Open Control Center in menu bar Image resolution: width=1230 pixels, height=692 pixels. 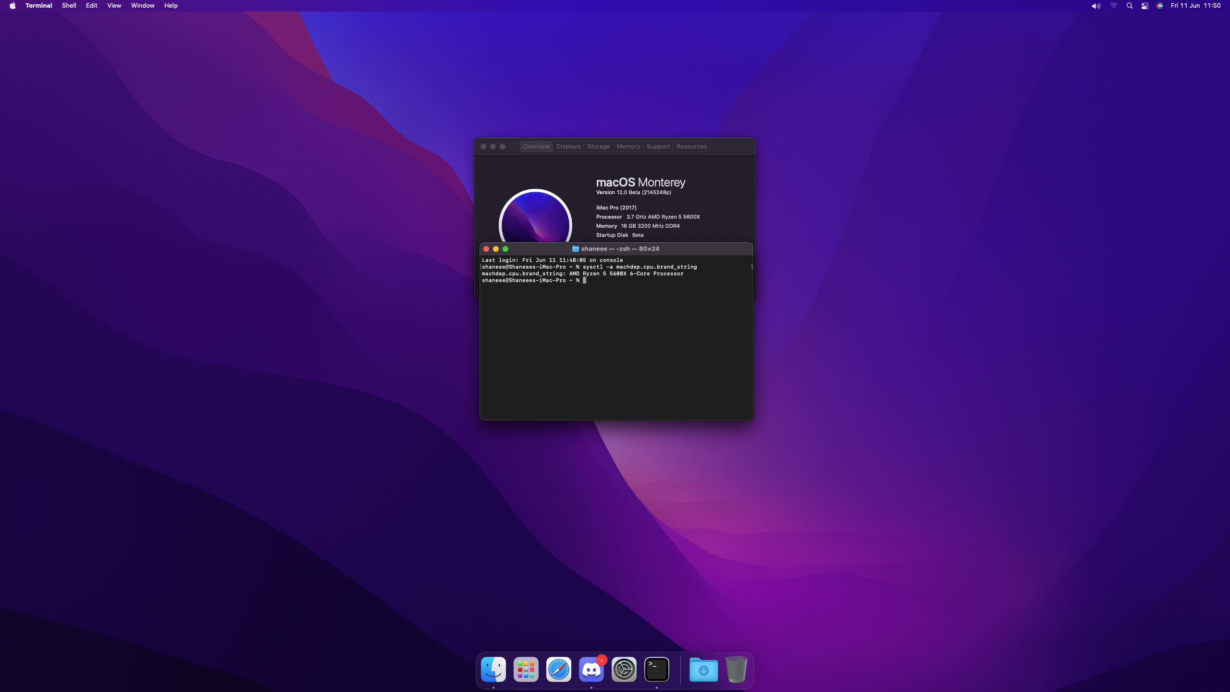(x=1145, y=6)
